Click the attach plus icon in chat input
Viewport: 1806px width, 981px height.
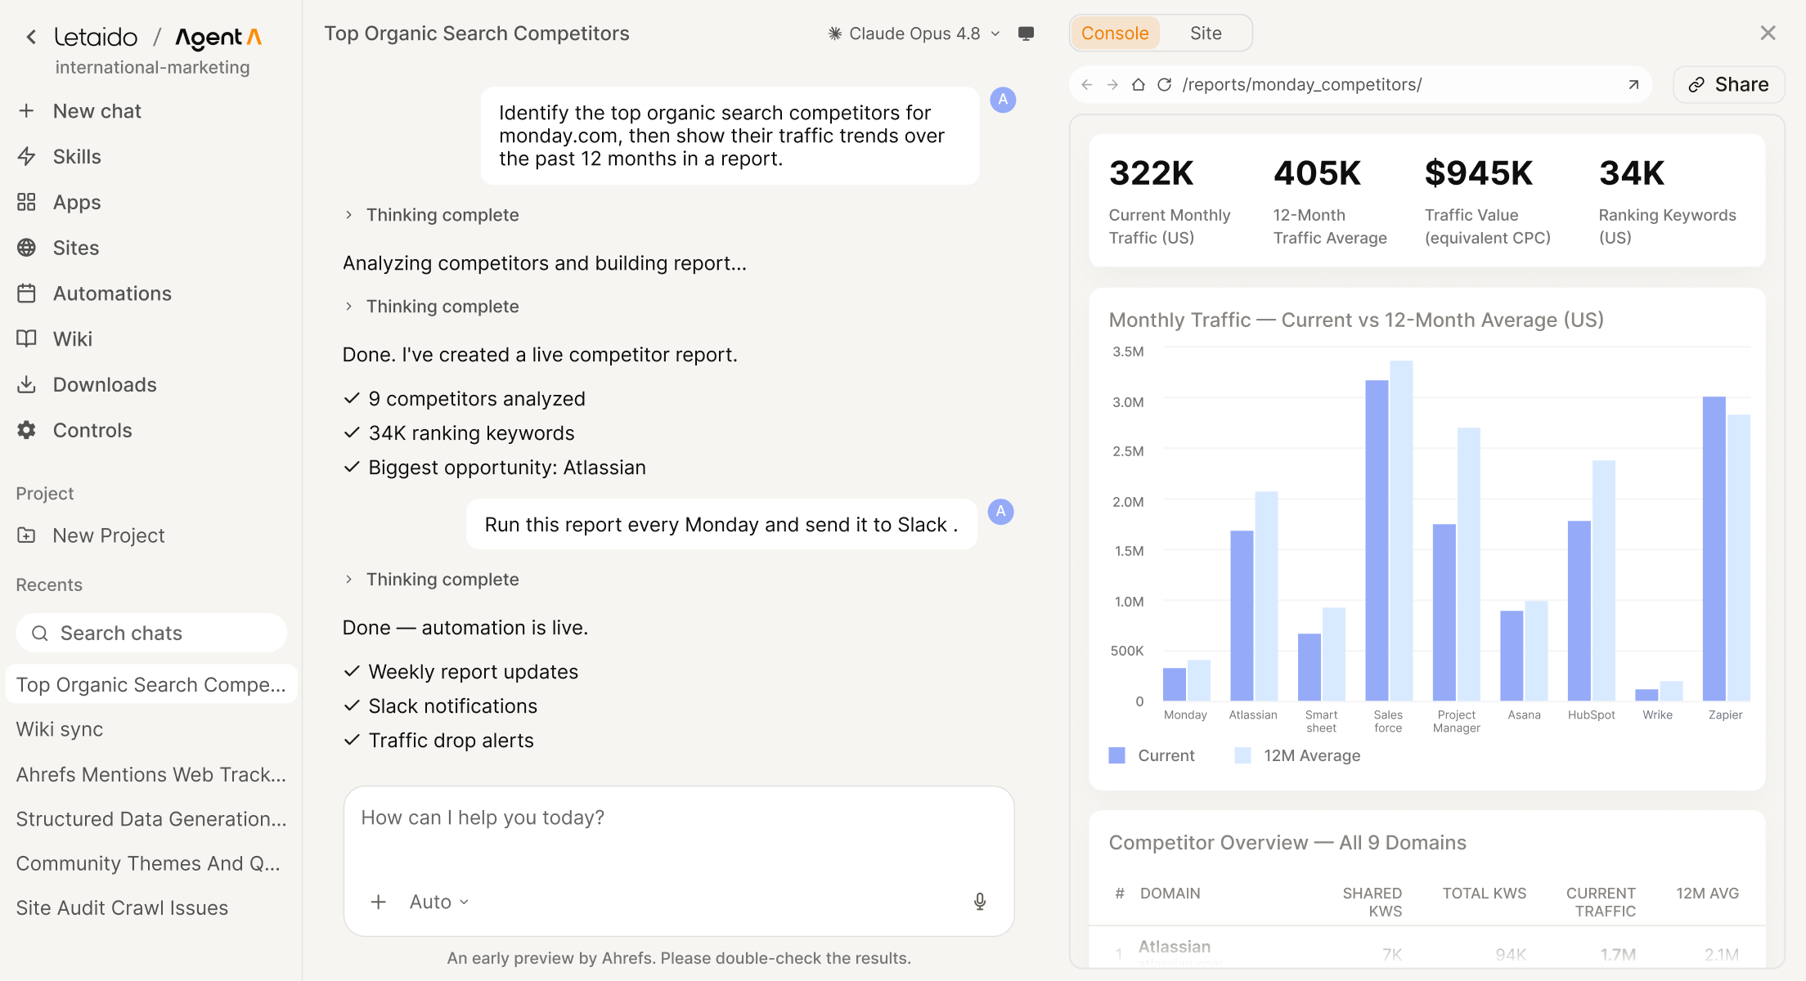(378, 902)
